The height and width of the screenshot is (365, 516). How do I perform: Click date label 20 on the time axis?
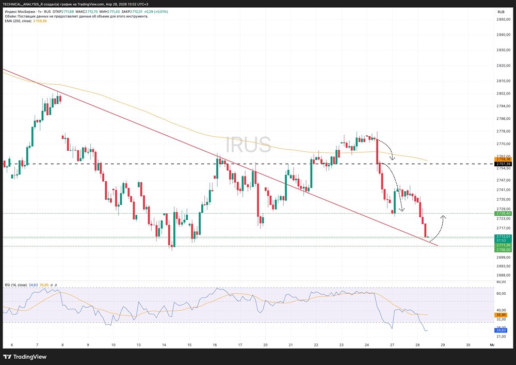tap(265, 345)
